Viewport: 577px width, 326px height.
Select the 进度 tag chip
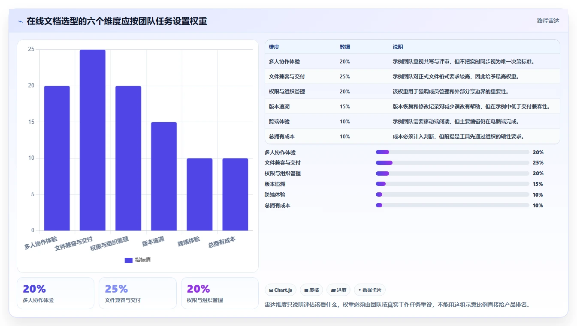pyautogui.click(x=338, y=290)
